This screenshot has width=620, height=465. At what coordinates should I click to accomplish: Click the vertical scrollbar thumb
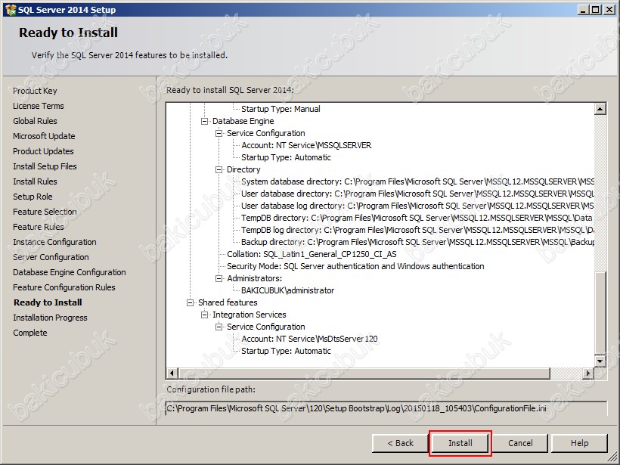(600, 312)
